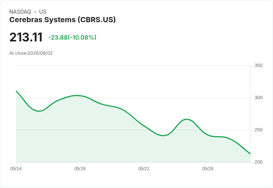
Task: Click the 250 y-axis label
Action: point(259,130)
